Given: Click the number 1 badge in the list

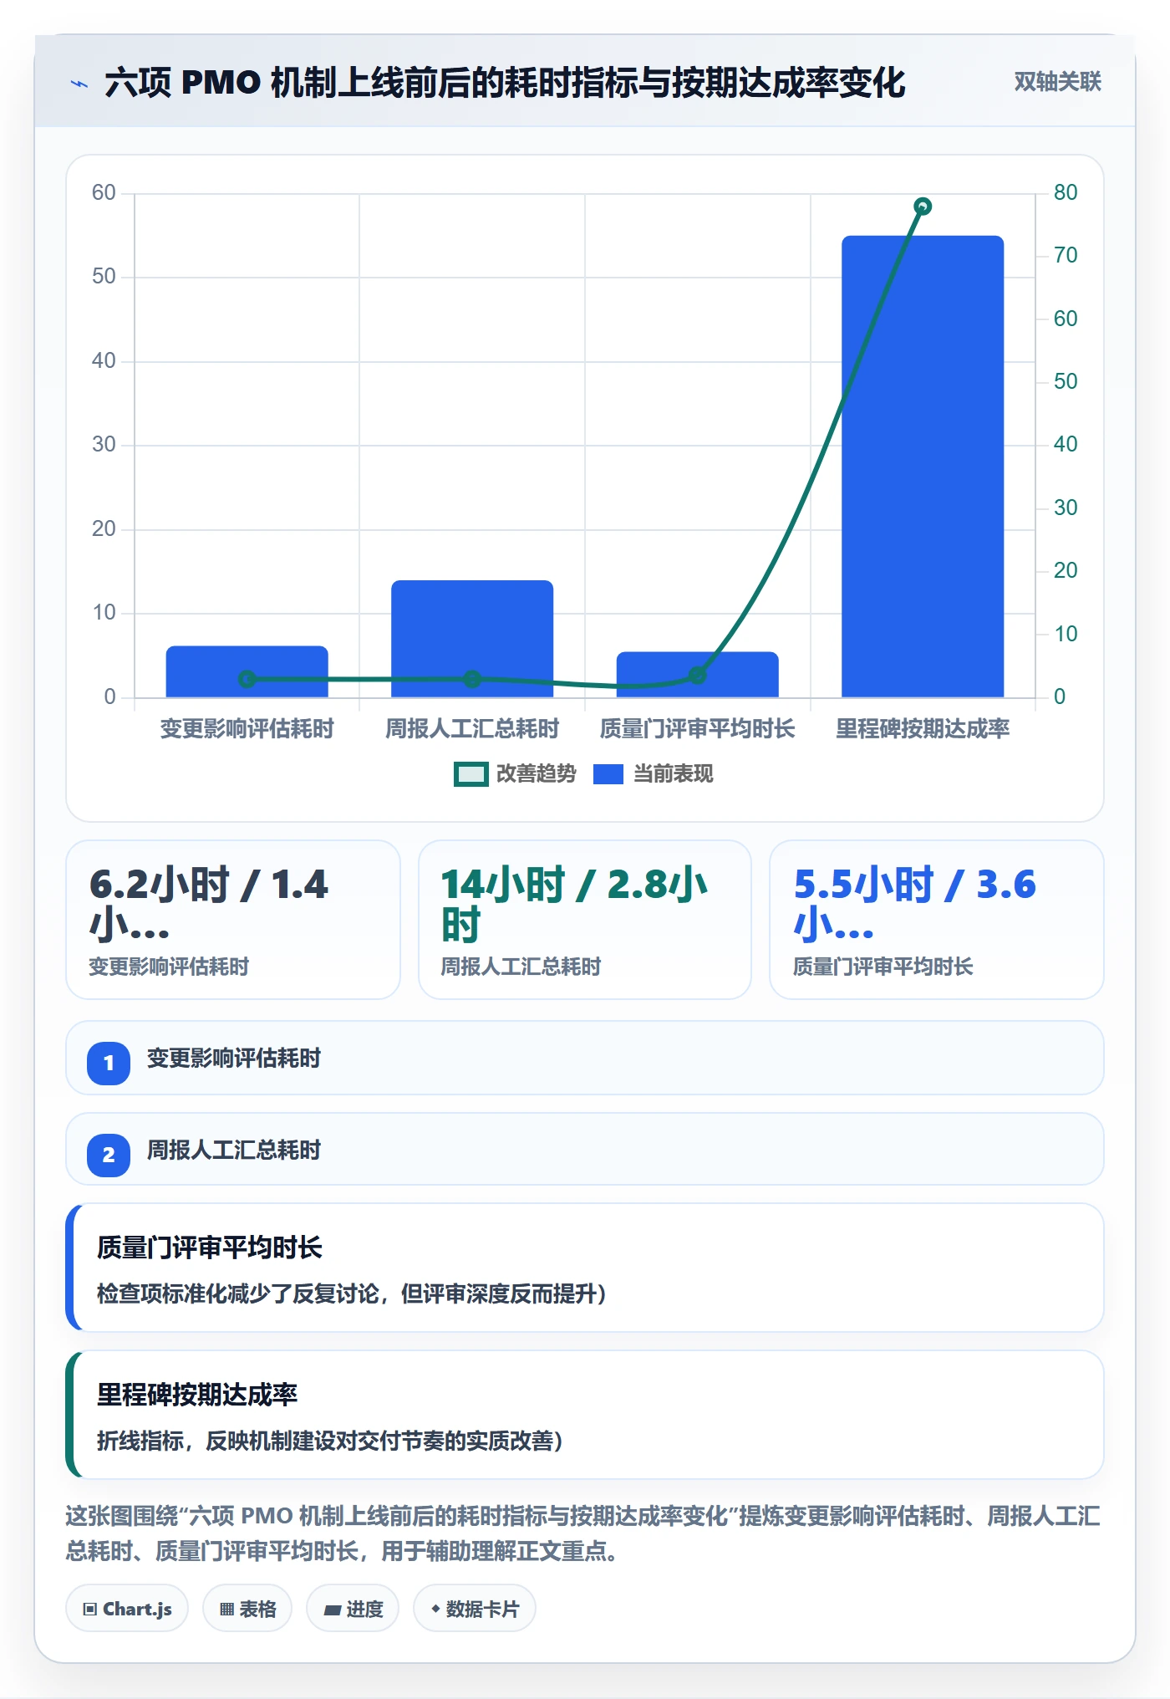Looking at the screenshot, I should 109,1064.
